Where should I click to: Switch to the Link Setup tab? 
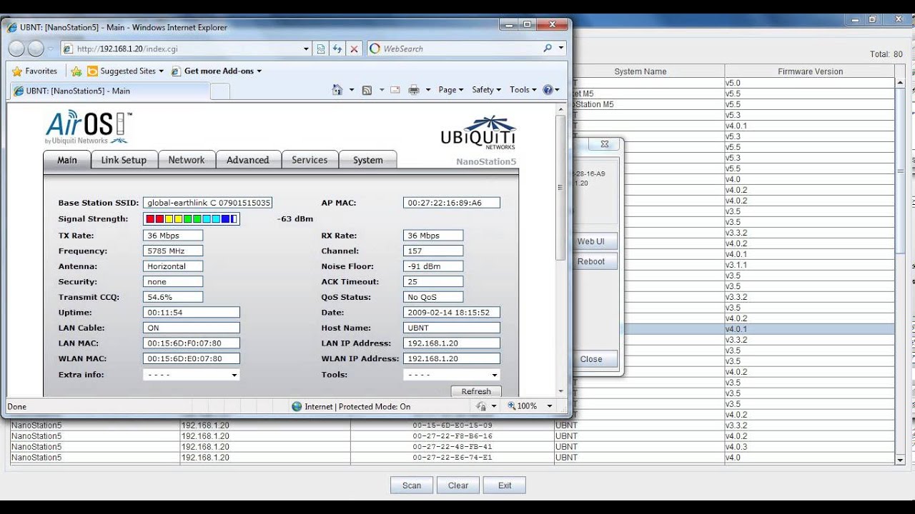click(x=124, y=160)
